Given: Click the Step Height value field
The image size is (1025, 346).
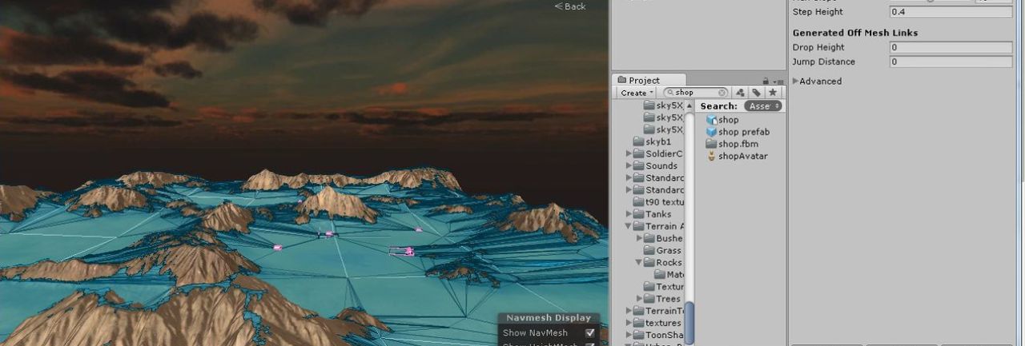Looking at the screenshot, I should click(x=951, y=12).
